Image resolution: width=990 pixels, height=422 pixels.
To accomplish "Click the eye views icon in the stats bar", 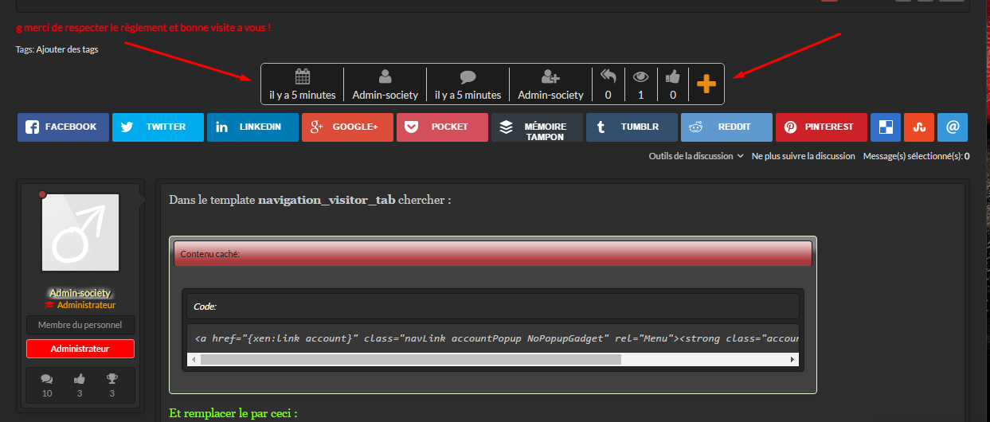I will pyautogui.click(x=640, y=77).
